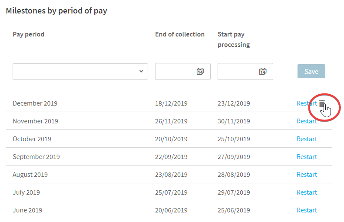Restart the June 2019 pay period

coord(307,210)
